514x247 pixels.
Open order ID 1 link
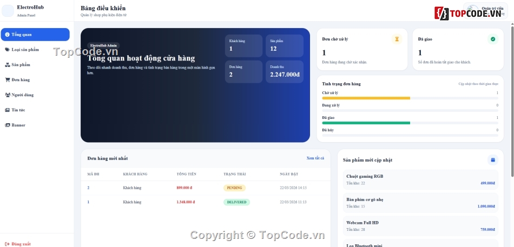pos(88,202)
